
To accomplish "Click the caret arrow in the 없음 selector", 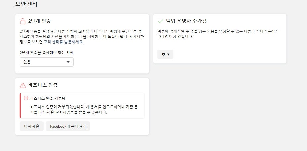I will (x=68, y=62).
